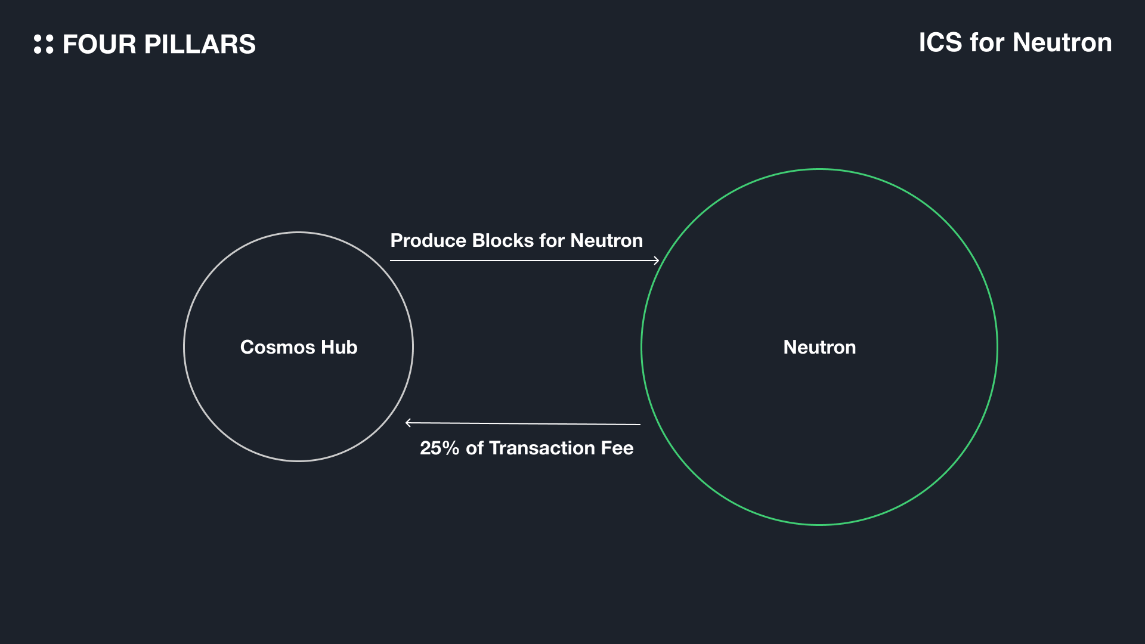Click the word "PILLARS" in the header
The height and width of the screenshot is (644, 1145).
[x=200, y=45]
